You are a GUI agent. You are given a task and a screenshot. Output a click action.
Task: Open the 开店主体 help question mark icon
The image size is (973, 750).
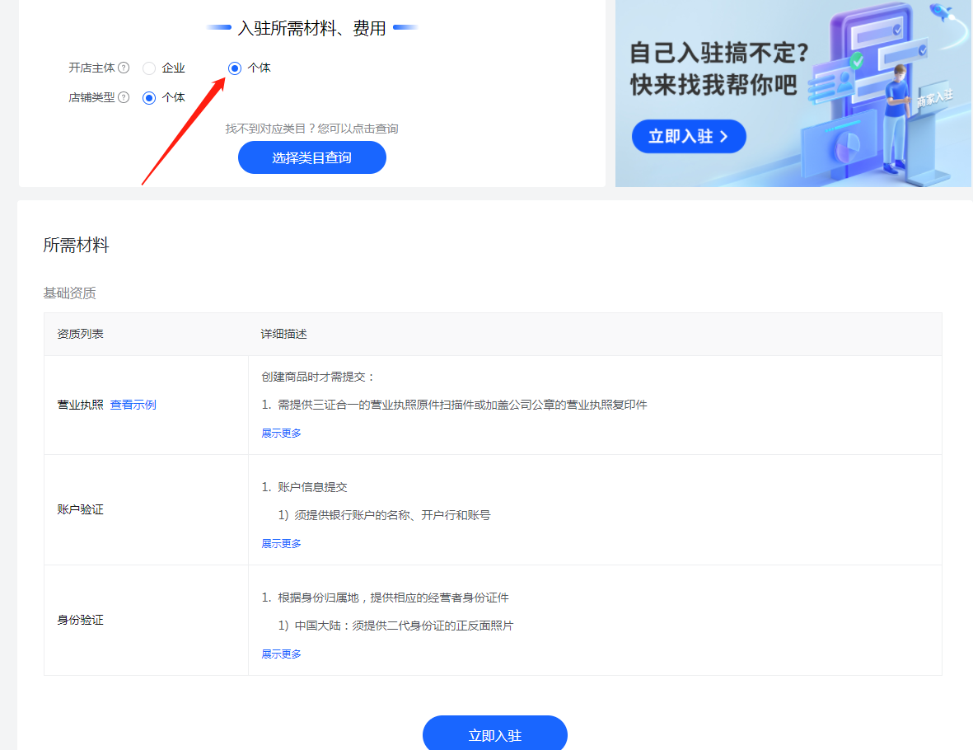[125, 68]
